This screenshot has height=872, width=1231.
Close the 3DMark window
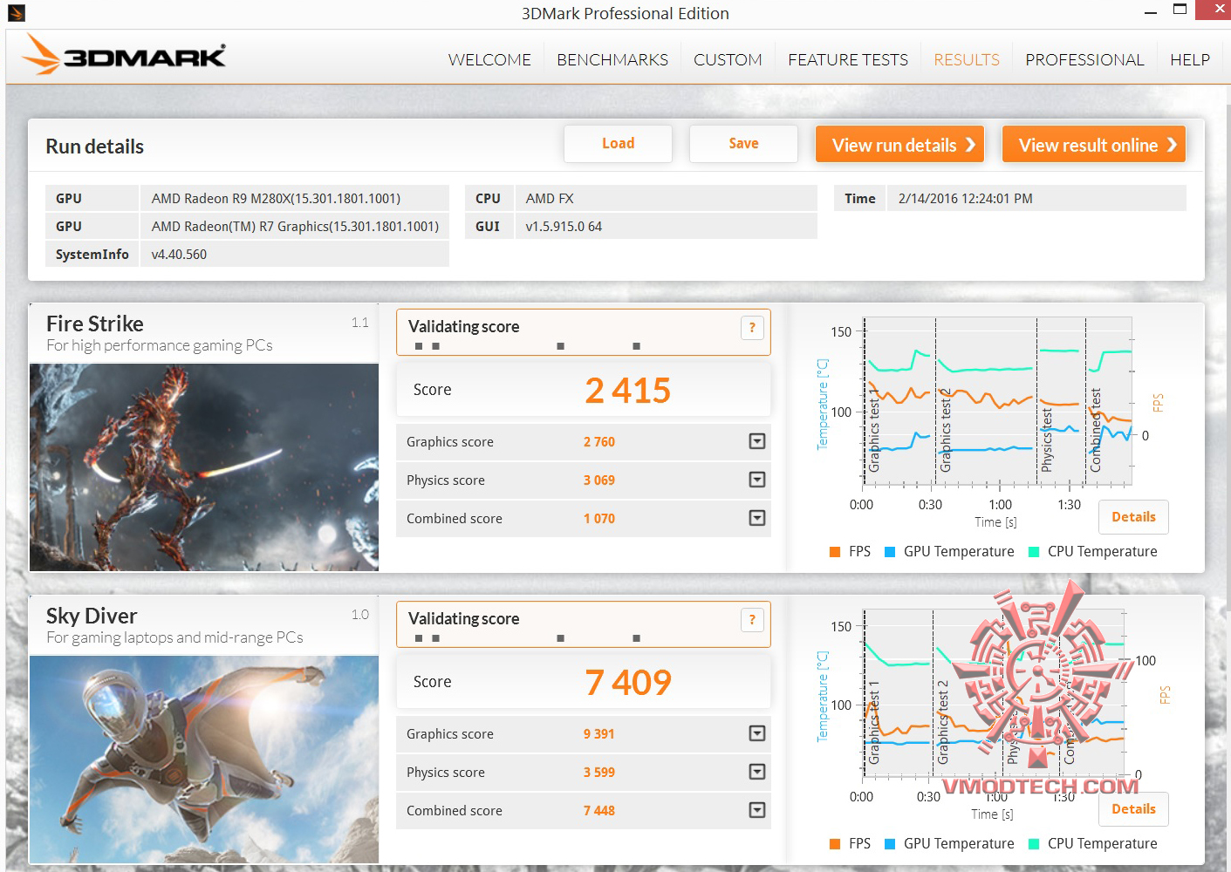1214,10
